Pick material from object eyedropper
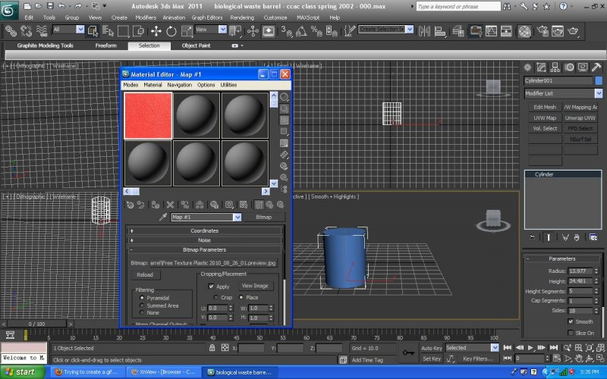 pos(163,217)
